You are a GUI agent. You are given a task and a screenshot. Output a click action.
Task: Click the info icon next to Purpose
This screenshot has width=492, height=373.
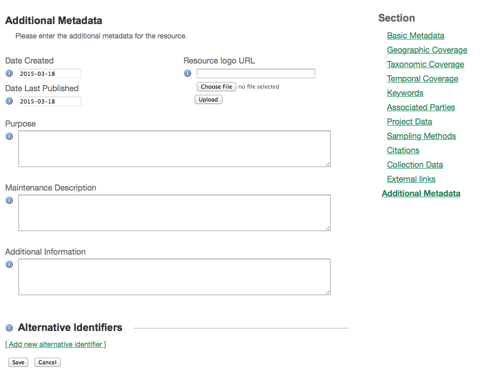[x=9, y=136]
